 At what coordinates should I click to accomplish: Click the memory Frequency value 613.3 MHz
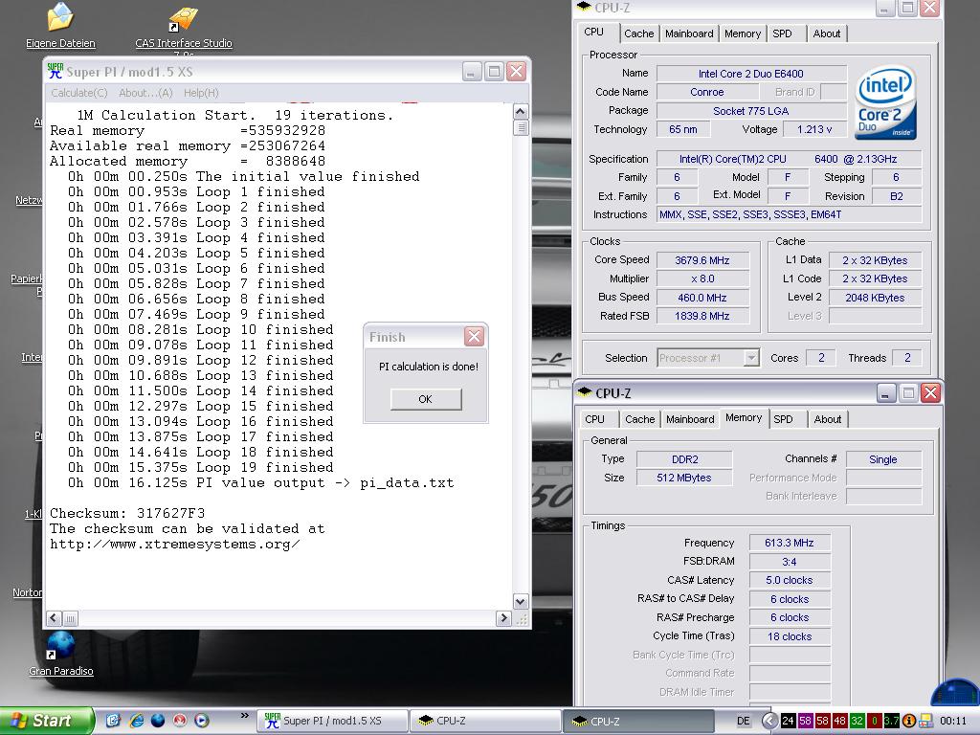point(790,543)
